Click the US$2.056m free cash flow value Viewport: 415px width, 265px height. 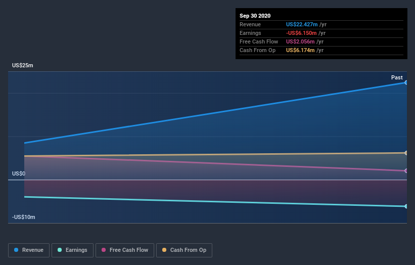click(300, 41)
